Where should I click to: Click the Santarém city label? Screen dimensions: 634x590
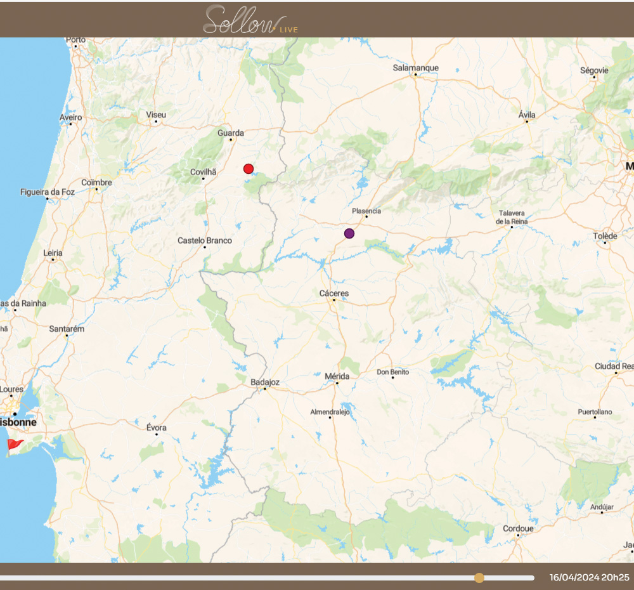(67, 329)
